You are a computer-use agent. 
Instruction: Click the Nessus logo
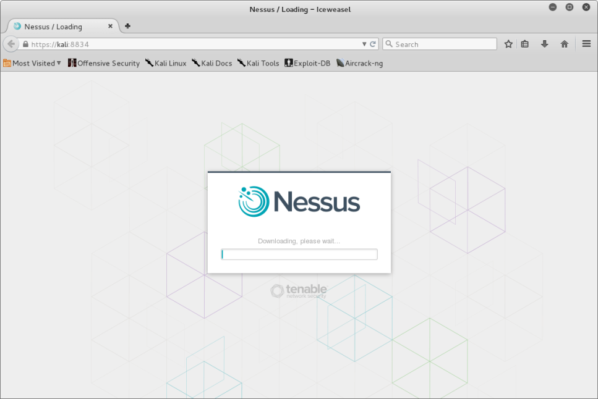(299, 201)
